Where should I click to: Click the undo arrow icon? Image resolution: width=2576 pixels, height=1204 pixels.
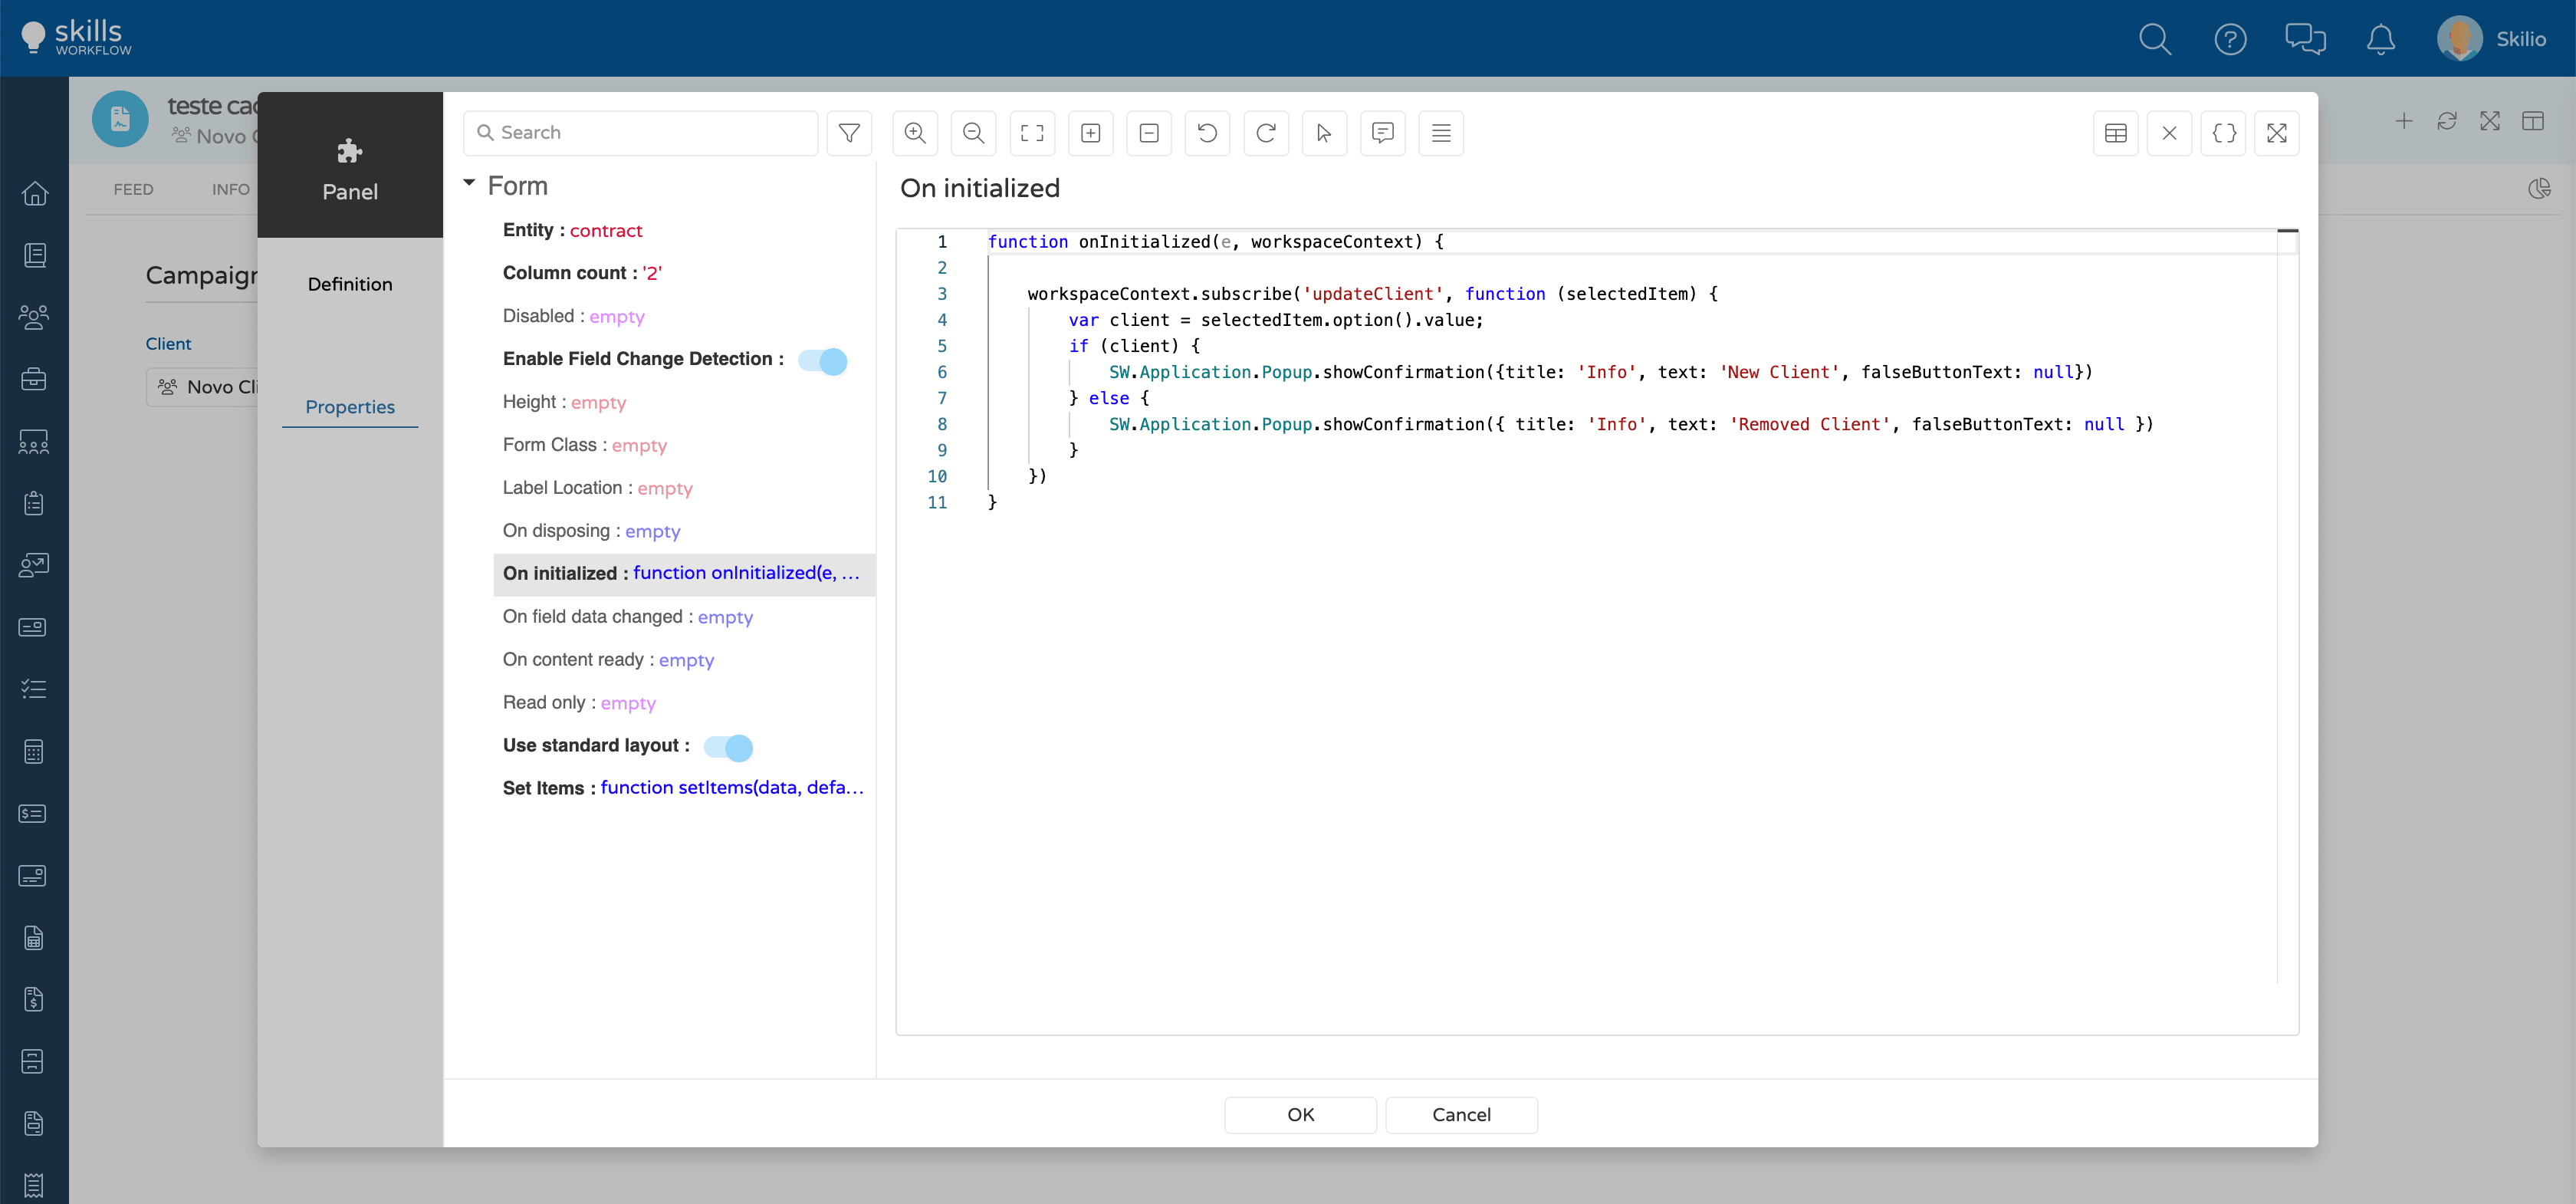[x=1207, y=133]
